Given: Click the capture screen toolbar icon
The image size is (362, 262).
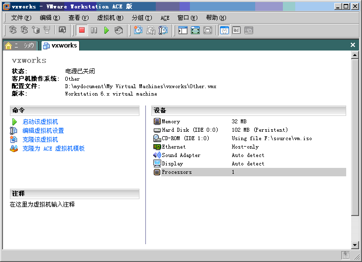Looking at the screenshot, I should pos(62,30).
